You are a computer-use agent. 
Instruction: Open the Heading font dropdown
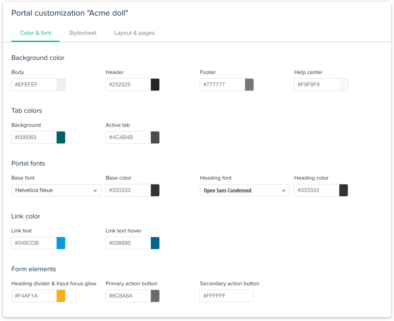point(244,190)
